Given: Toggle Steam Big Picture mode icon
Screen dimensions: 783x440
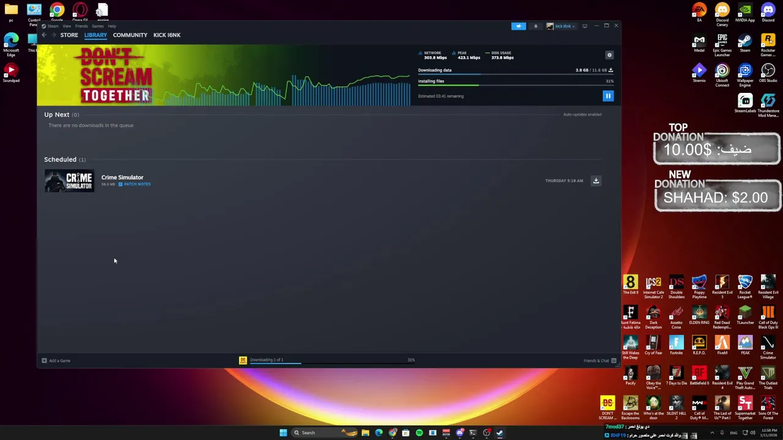Looking at the screenshot, I should (585, 26).
